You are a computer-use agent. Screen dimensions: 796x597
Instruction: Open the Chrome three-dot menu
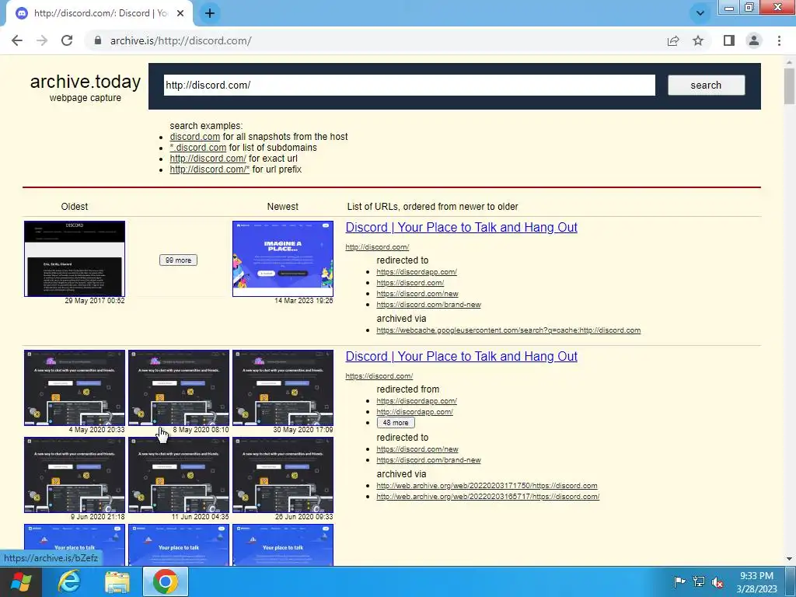pyautogui.click(x=779, y=40)
